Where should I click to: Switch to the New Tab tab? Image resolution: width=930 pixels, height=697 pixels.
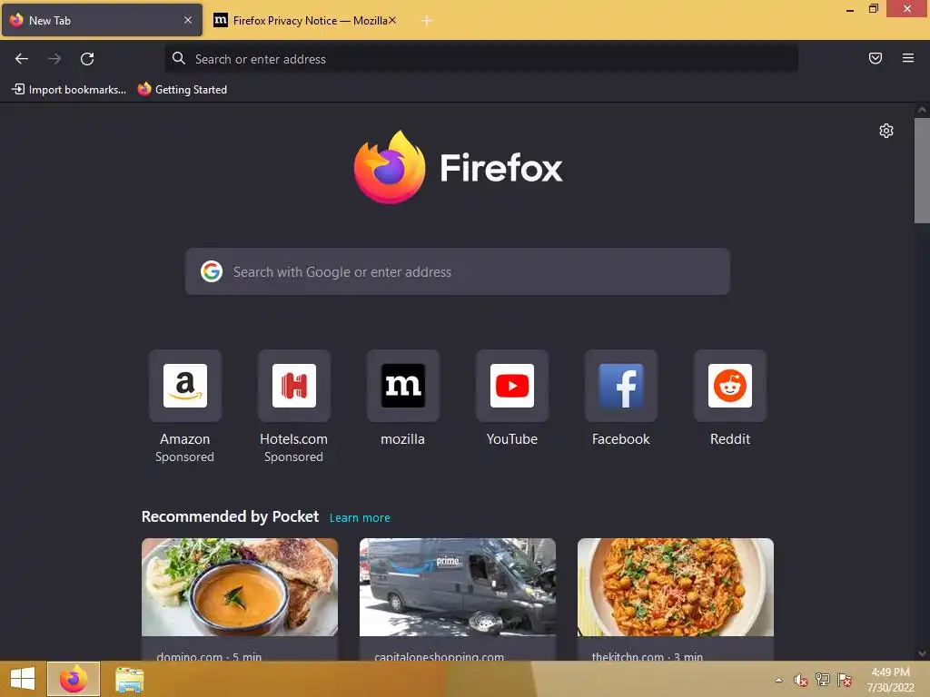point(102,20)
